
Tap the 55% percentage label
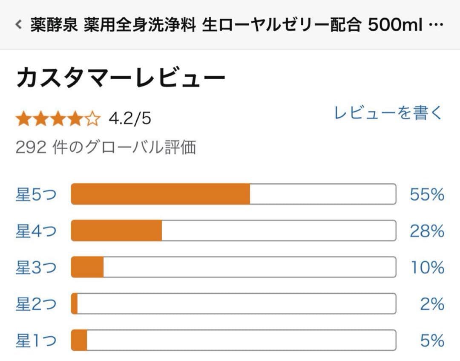point(426,194)
